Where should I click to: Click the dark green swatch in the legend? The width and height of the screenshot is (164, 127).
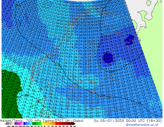coord(33,124)
